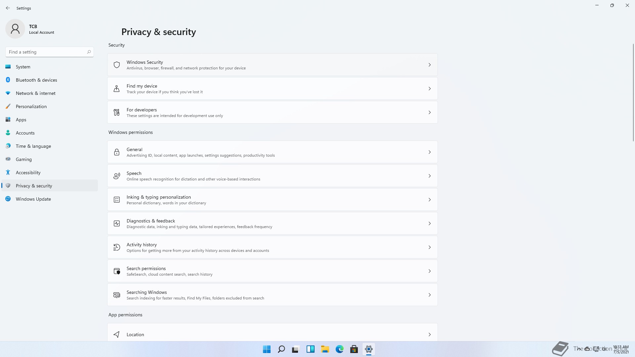The image size is (635, 357).
Task: Click the Accounts person icon in sidebar
Action: point(8,133)
